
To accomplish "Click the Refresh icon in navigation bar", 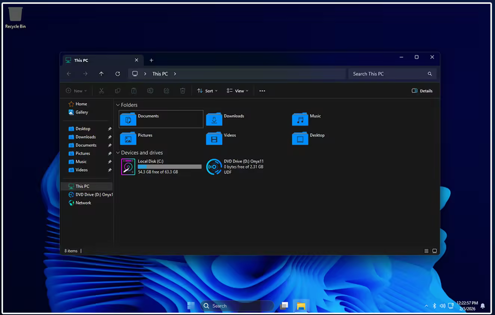I will (117, 74).
